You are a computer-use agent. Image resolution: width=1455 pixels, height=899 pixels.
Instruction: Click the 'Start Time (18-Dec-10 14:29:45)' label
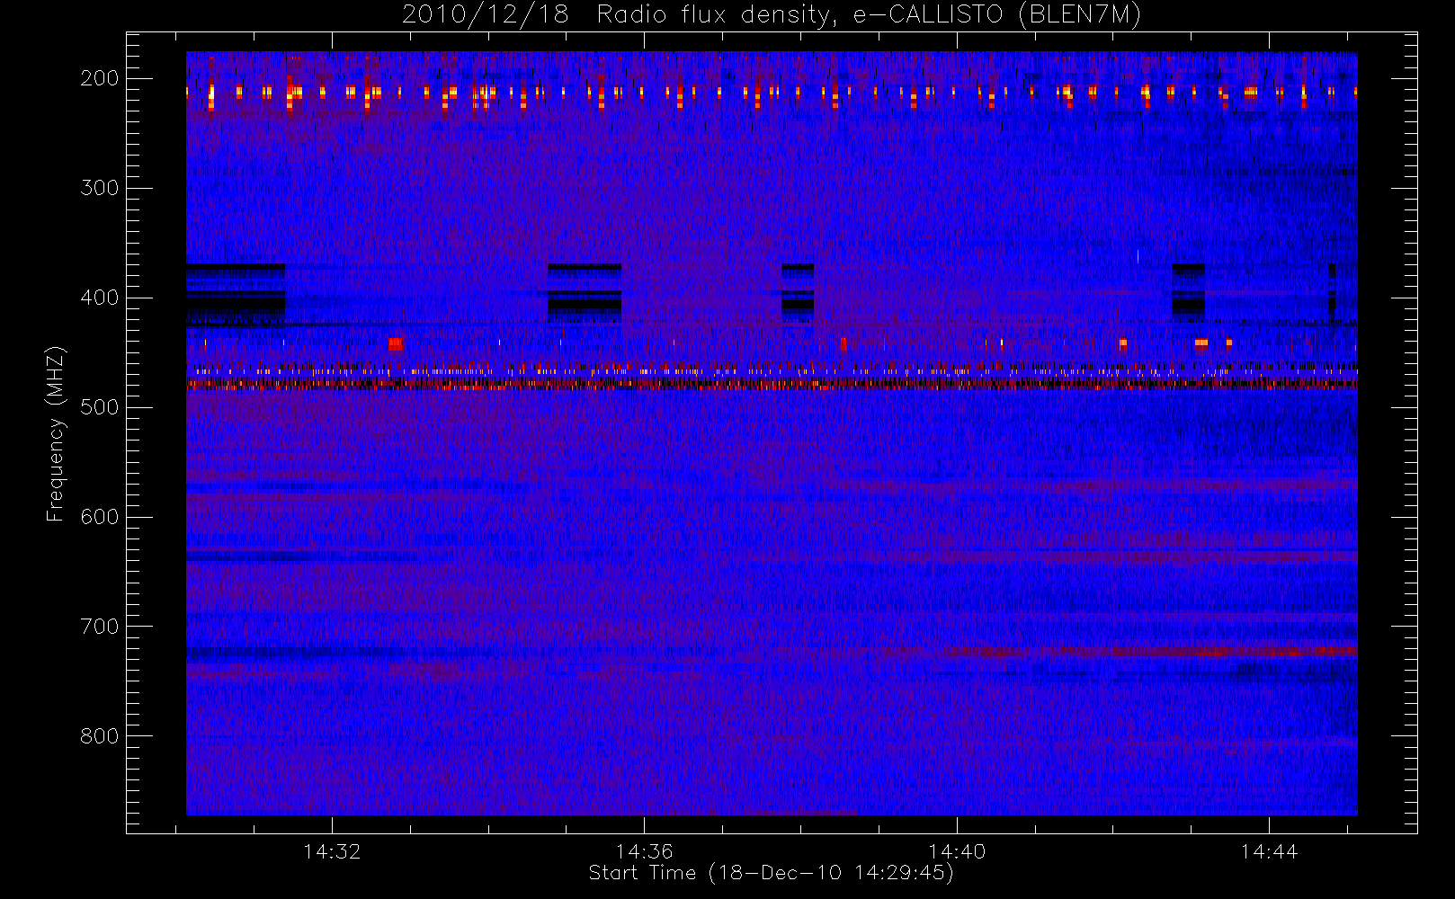tap(771, 873)
